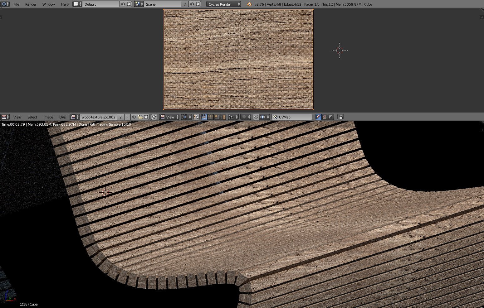The width and height of the screenshot is (484, 308).
Task: Open sticky selection mode dropdown
Action: click(x=233, y=117)
